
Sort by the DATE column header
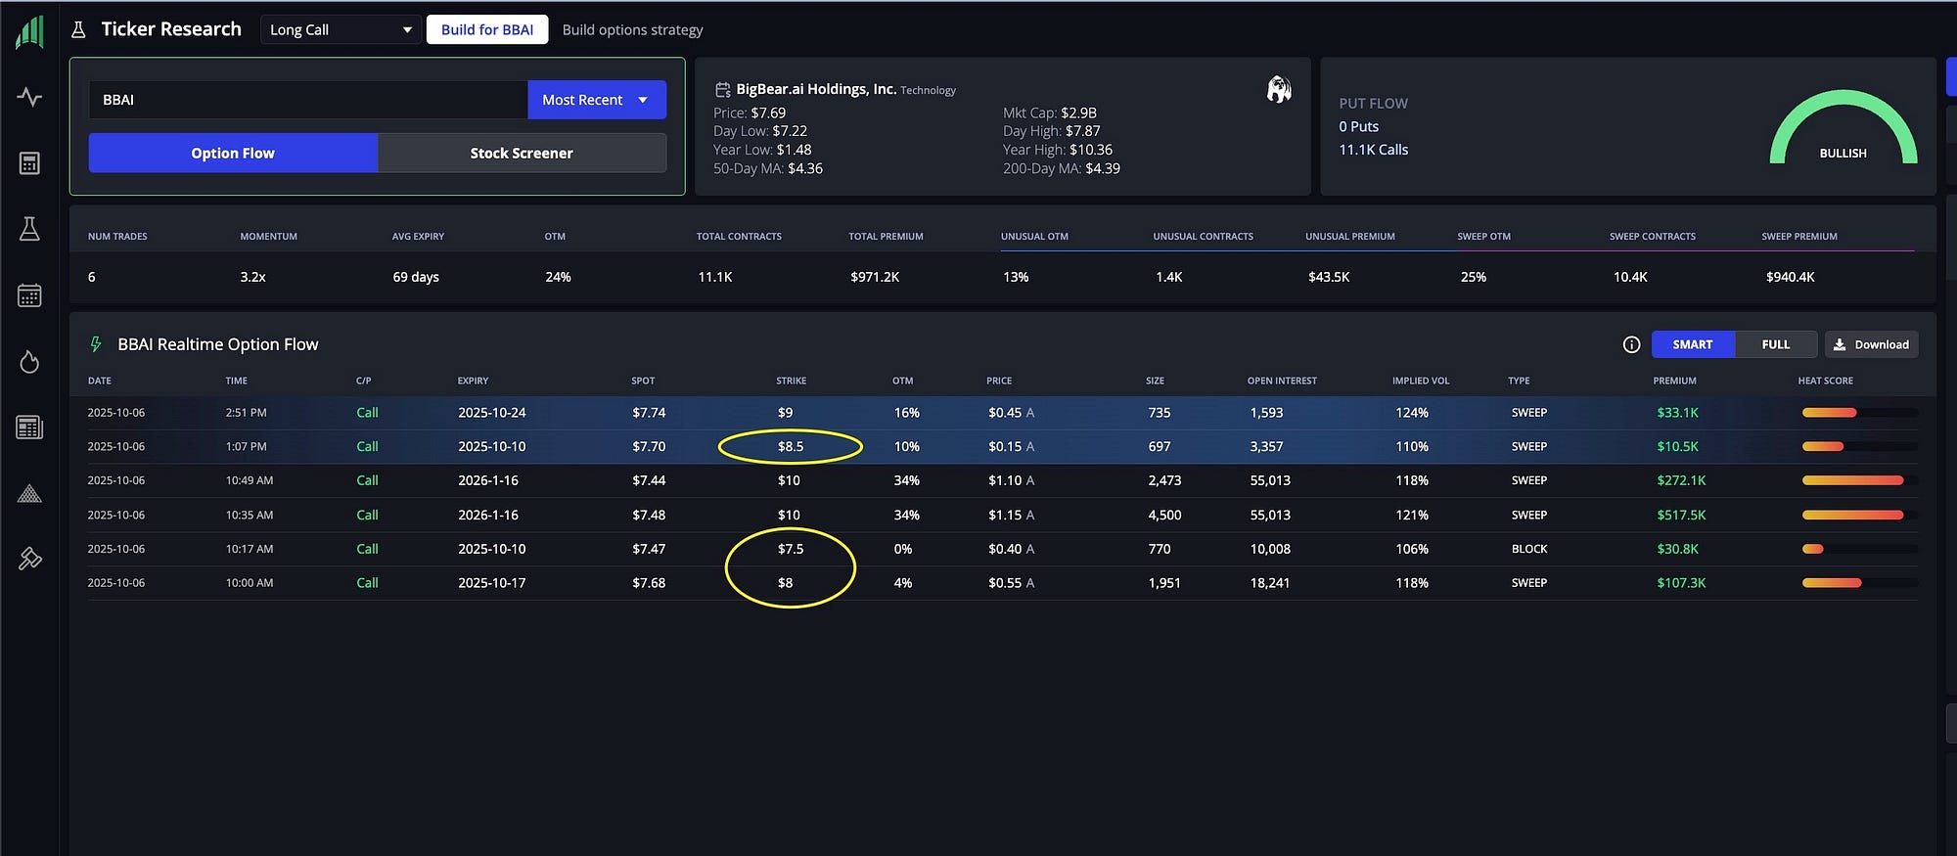[x=100, y=381]
